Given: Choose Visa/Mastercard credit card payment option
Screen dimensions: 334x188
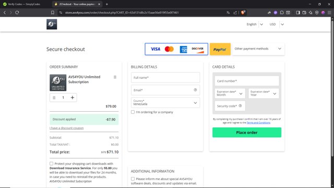Looking at the screenshot, I should click(x=176, y=49).
